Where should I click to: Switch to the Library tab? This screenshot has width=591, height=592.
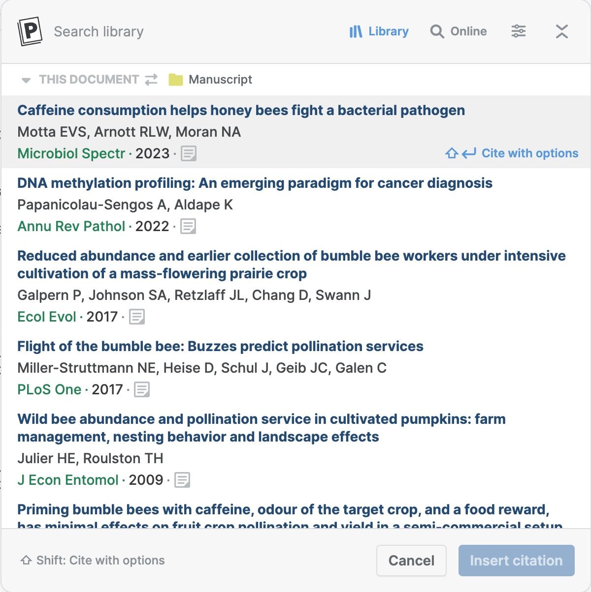coord(379,31)
